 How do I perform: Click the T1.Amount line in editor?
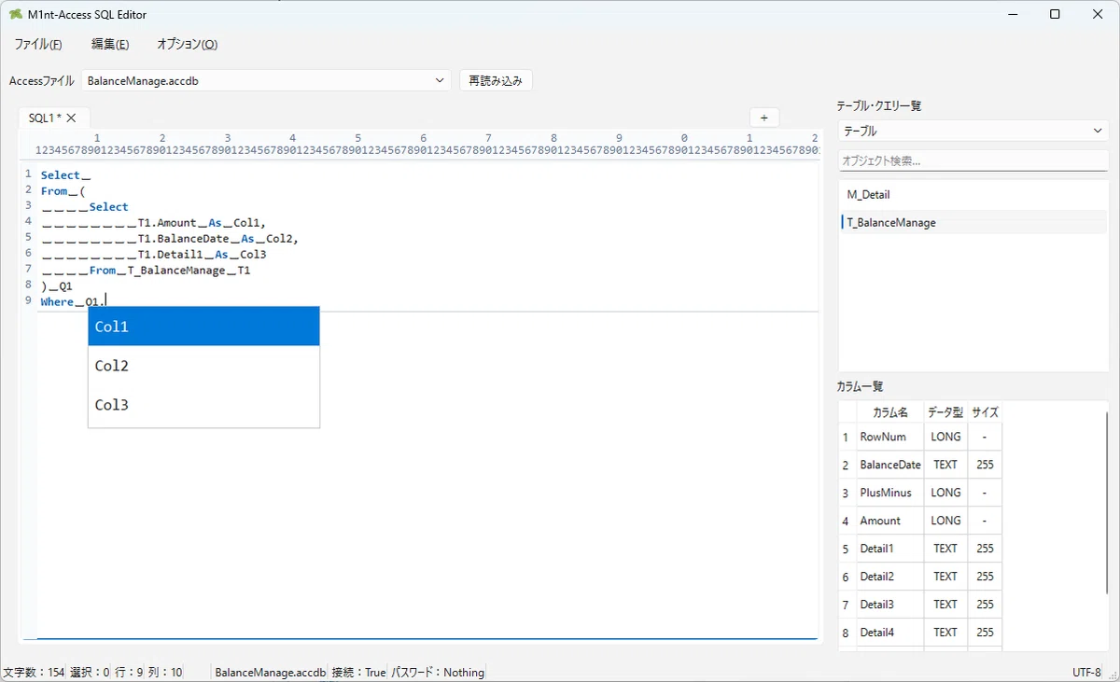pos(154,223)
